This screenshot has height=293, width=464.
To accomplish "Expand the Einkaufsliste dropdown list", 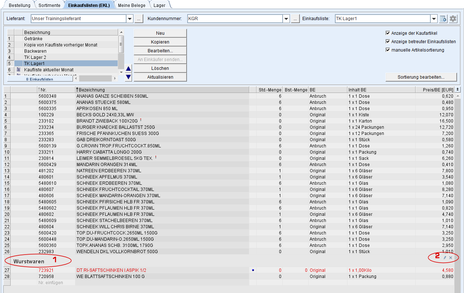I will pyautogui.click(x=434, y=19).
